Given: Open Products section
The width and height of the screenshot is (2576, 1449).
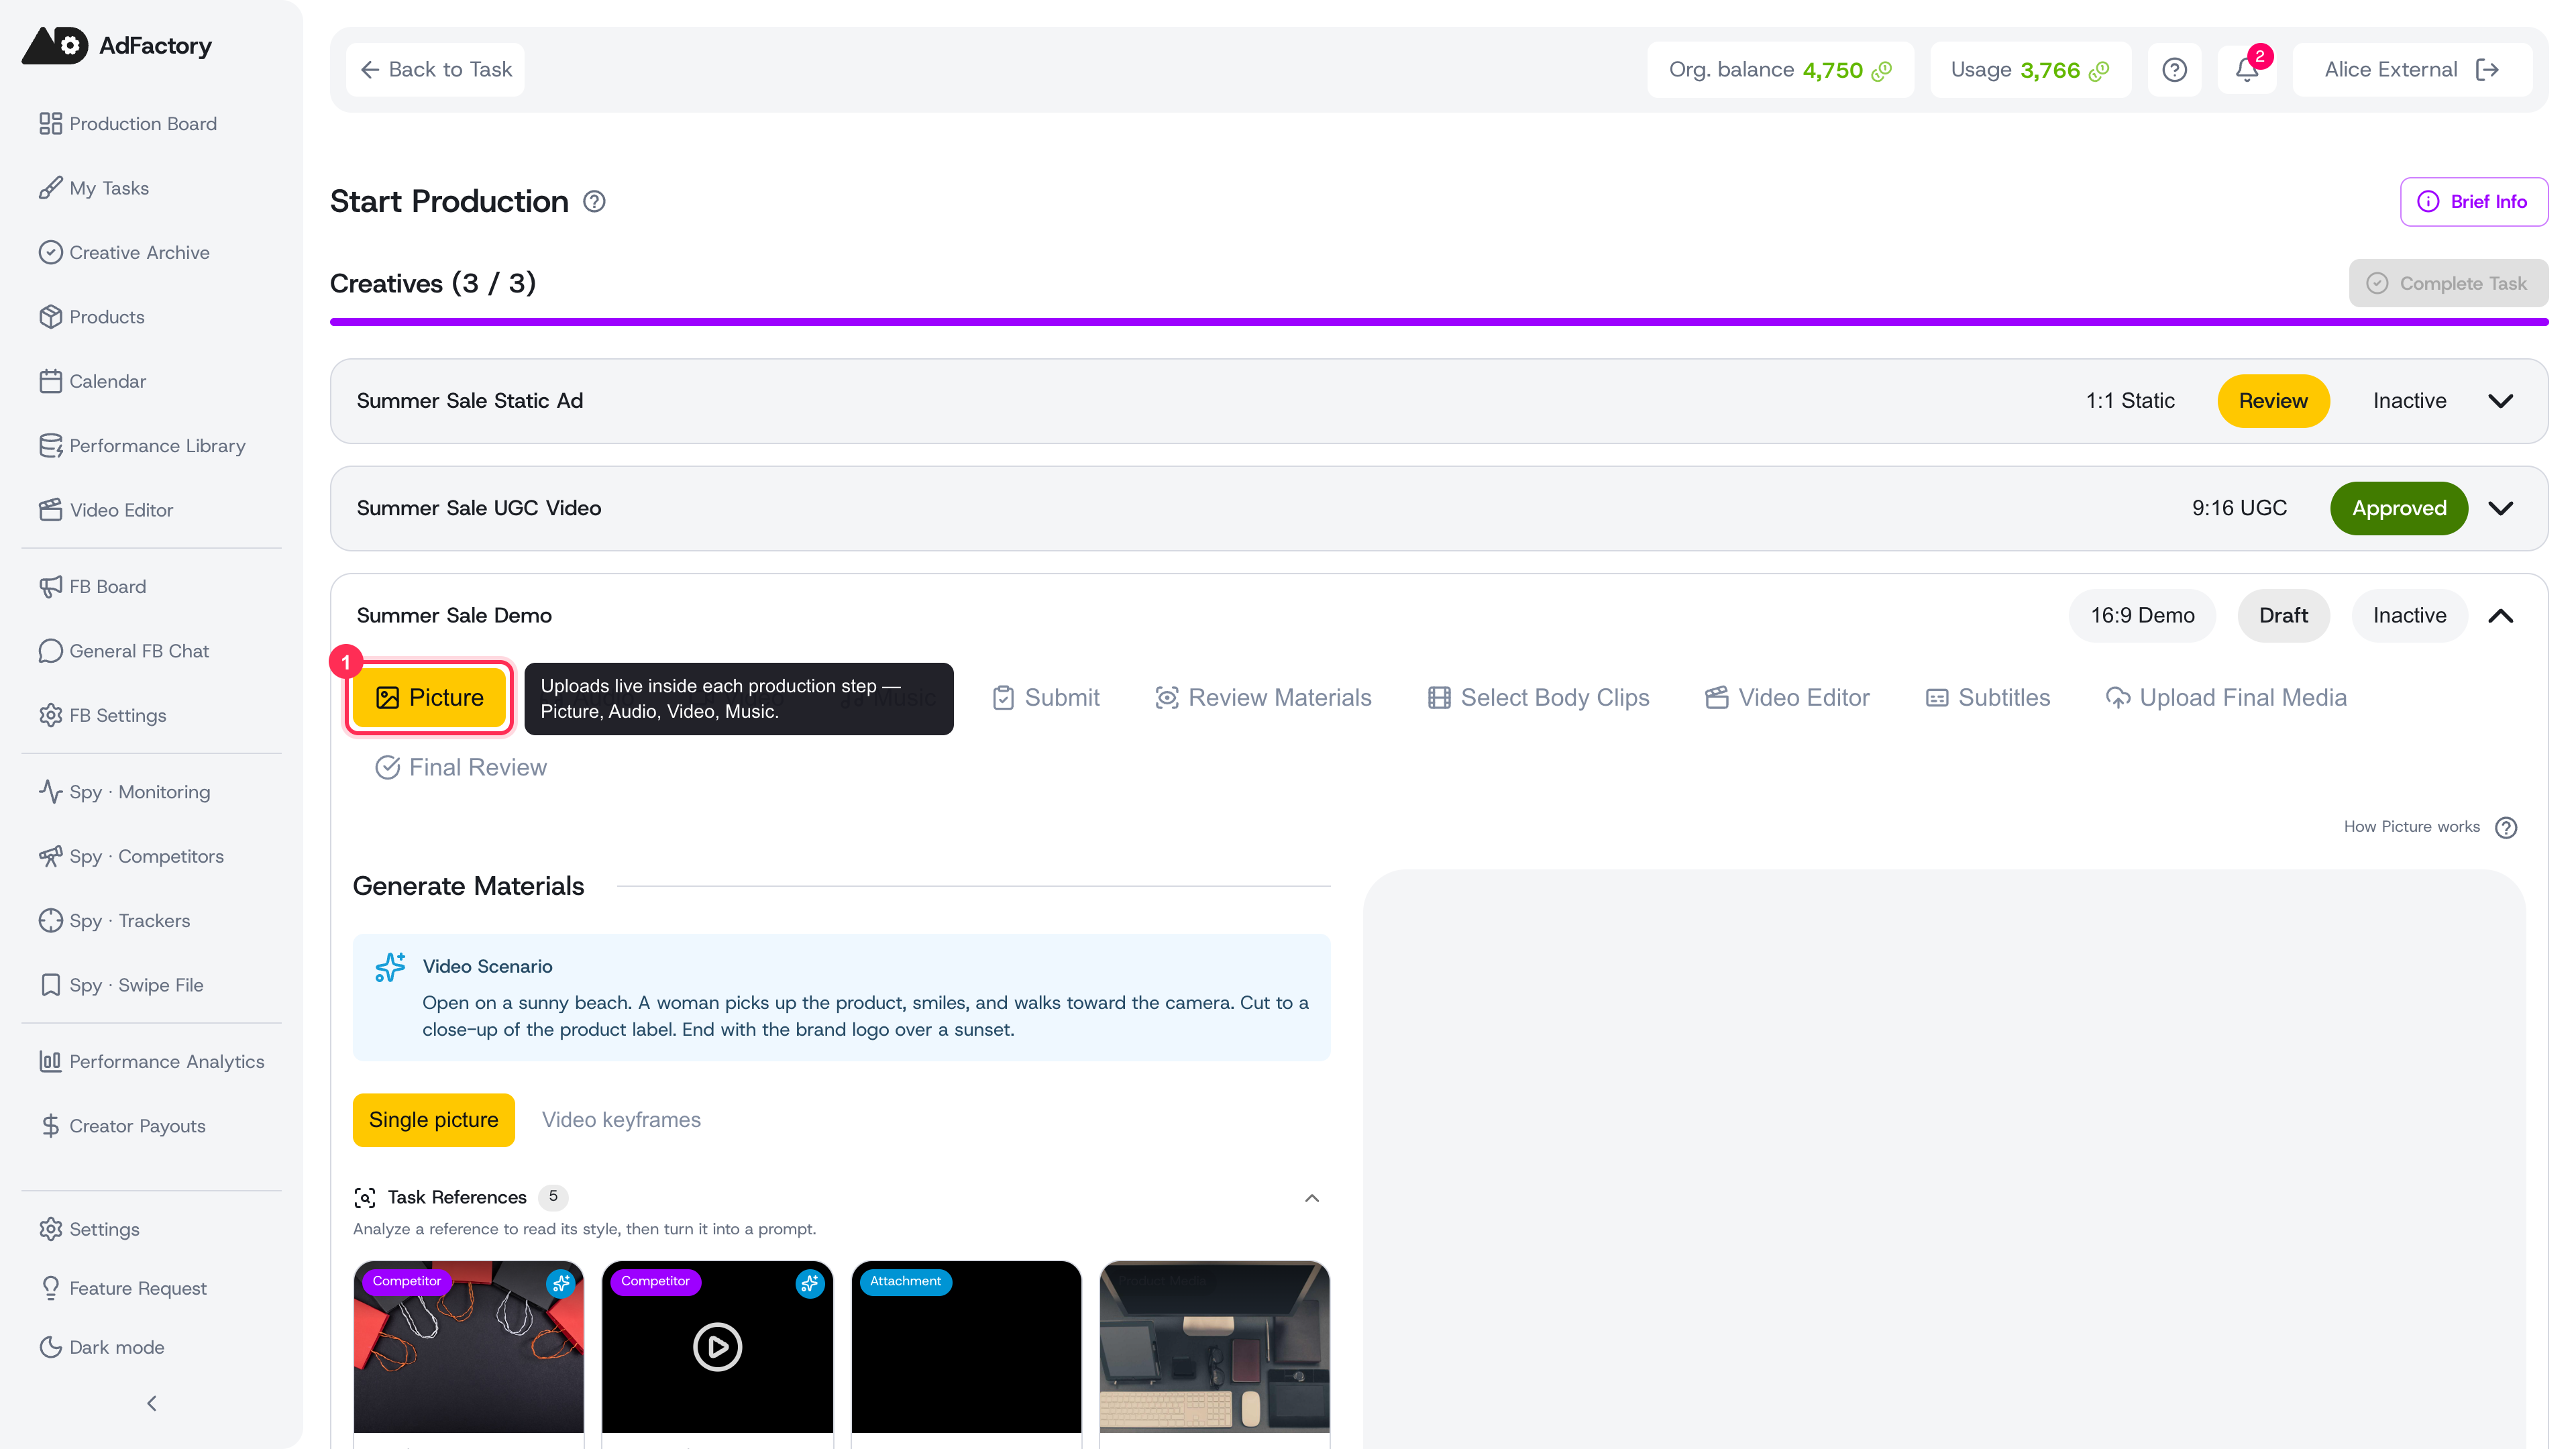Looking at the screenshot, I should (92, 317).
